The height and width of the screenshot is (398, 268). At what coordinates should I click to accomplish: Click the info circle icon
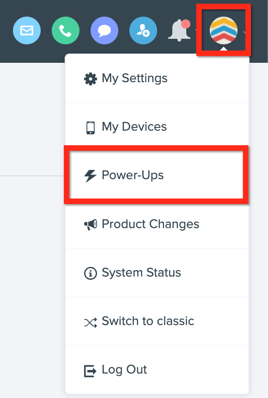coord(91,273)
